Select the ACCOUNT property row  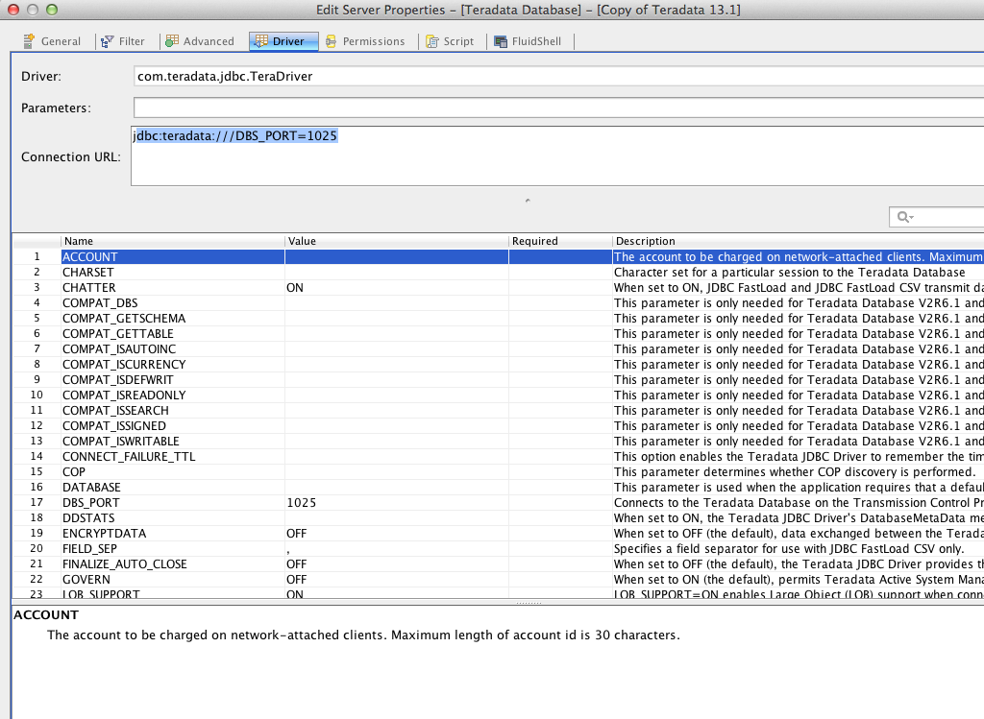point(499,256)
